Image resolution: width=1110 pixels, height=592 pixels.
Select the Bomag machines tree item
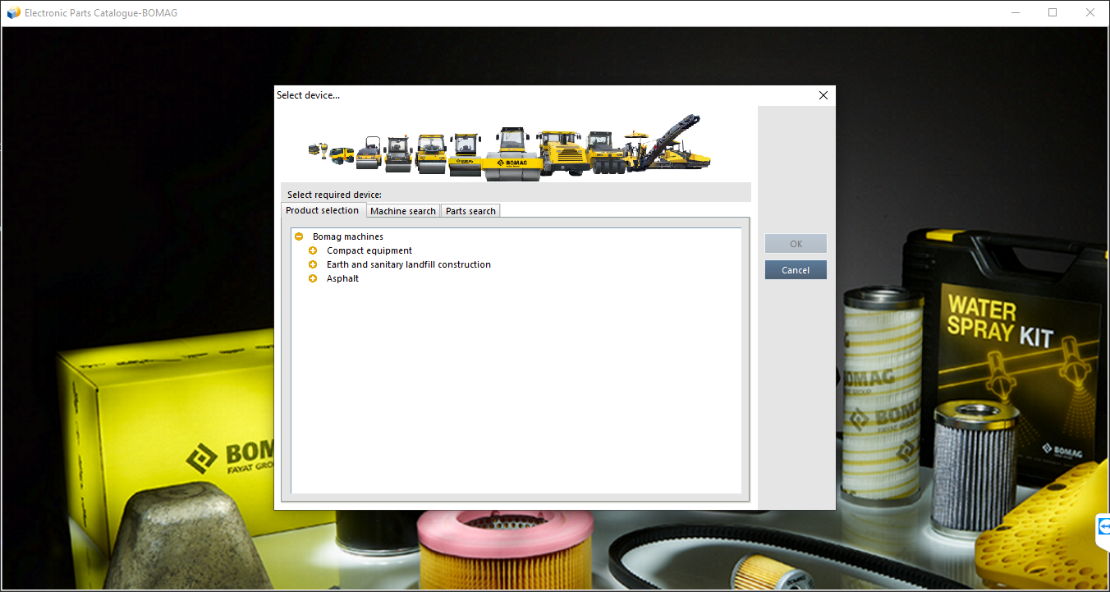347,236
